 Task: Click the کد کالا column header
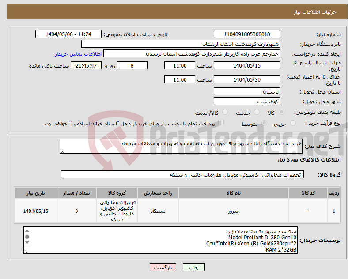coord(308,193)
